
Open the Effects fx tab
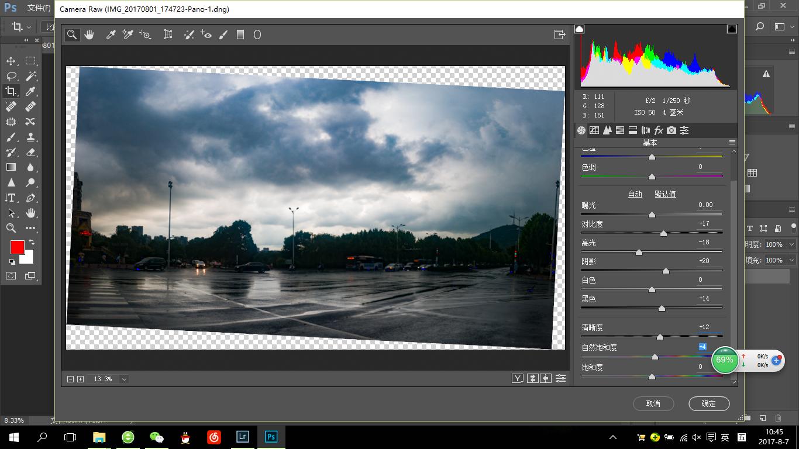(x=659, y=130)
